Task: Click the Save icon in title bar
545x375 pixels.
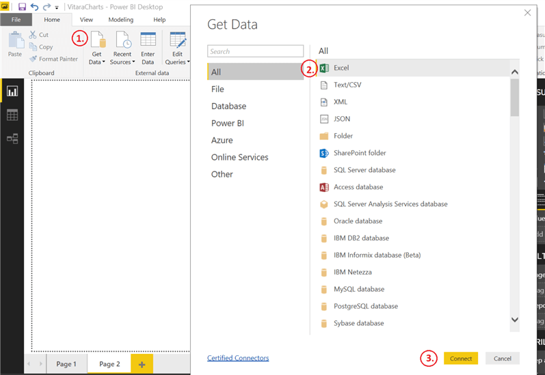Action: (22, 7)
